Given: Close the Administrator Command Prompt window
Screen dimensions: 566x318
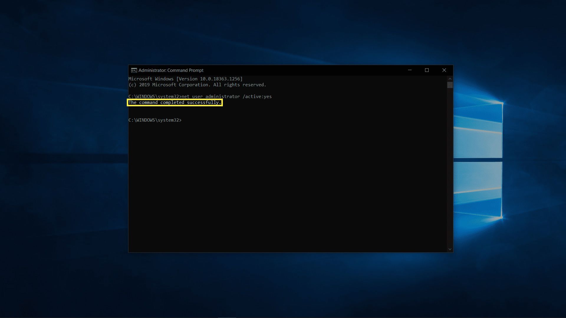Looking at the screenshot, I should click(444, 70).
